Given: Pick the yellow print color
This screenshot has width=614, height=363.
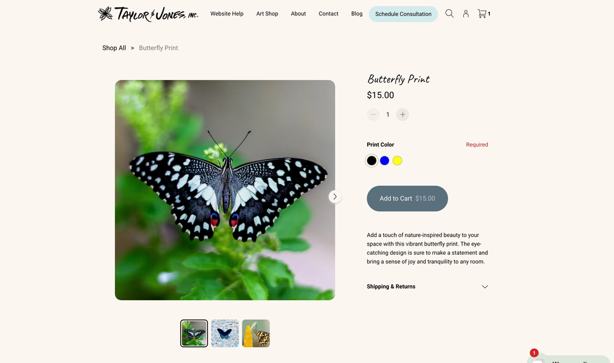Looking at the screenshot, I should [x=397, y=161].
